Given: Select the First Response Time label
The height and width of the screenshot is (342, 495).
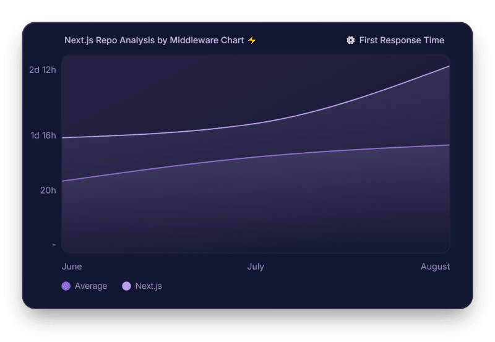Looking at the screenshot, I should pos(402,40).
